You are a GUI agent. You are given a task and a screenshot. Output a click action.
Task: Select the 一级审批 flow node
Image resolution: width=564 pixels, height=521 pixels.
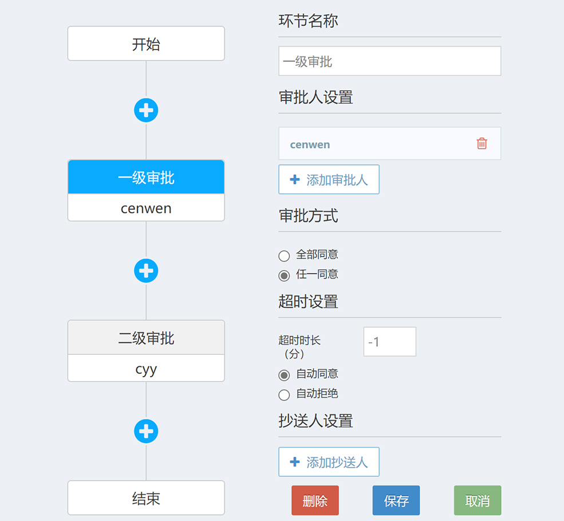pyautogui.click(x=146, y=178)
